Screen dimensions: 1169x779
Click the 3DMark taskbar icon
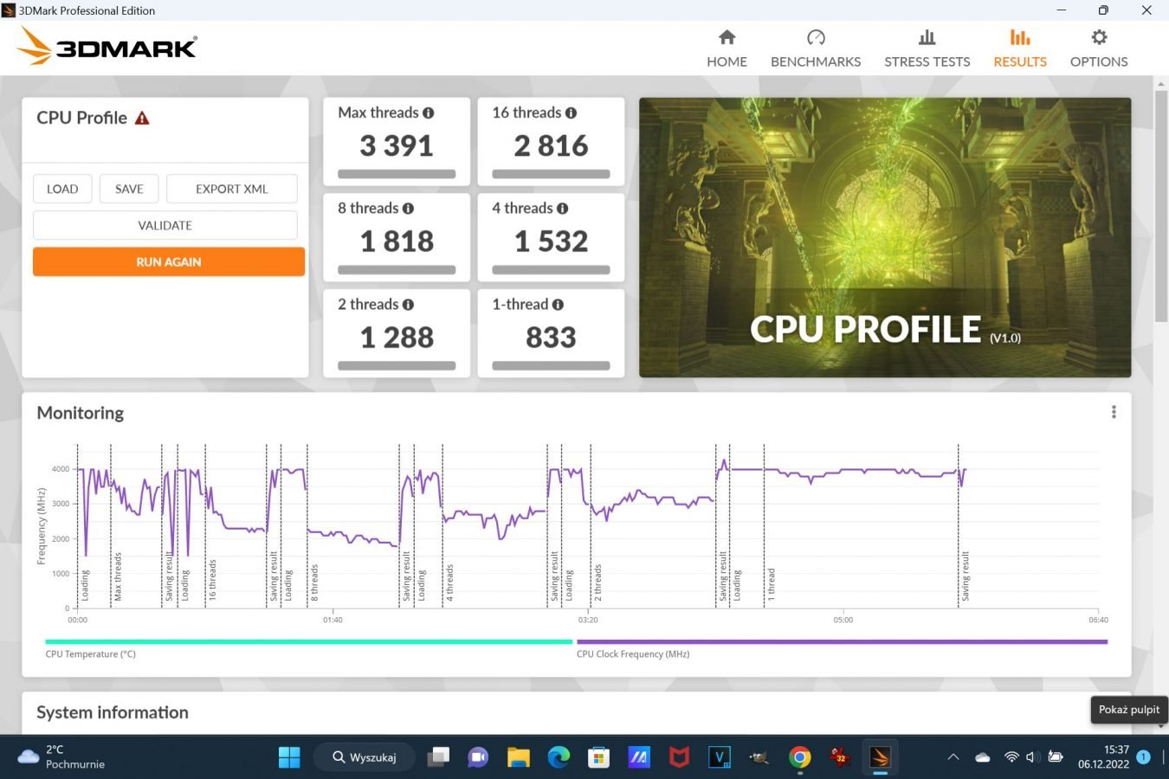click(880, 757)
